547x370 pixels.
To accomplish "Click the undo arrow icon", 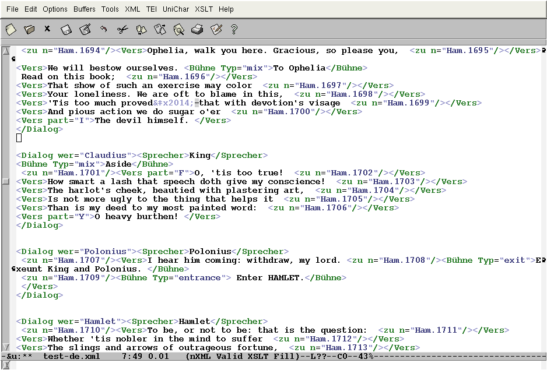I will (x=103, y=29).
